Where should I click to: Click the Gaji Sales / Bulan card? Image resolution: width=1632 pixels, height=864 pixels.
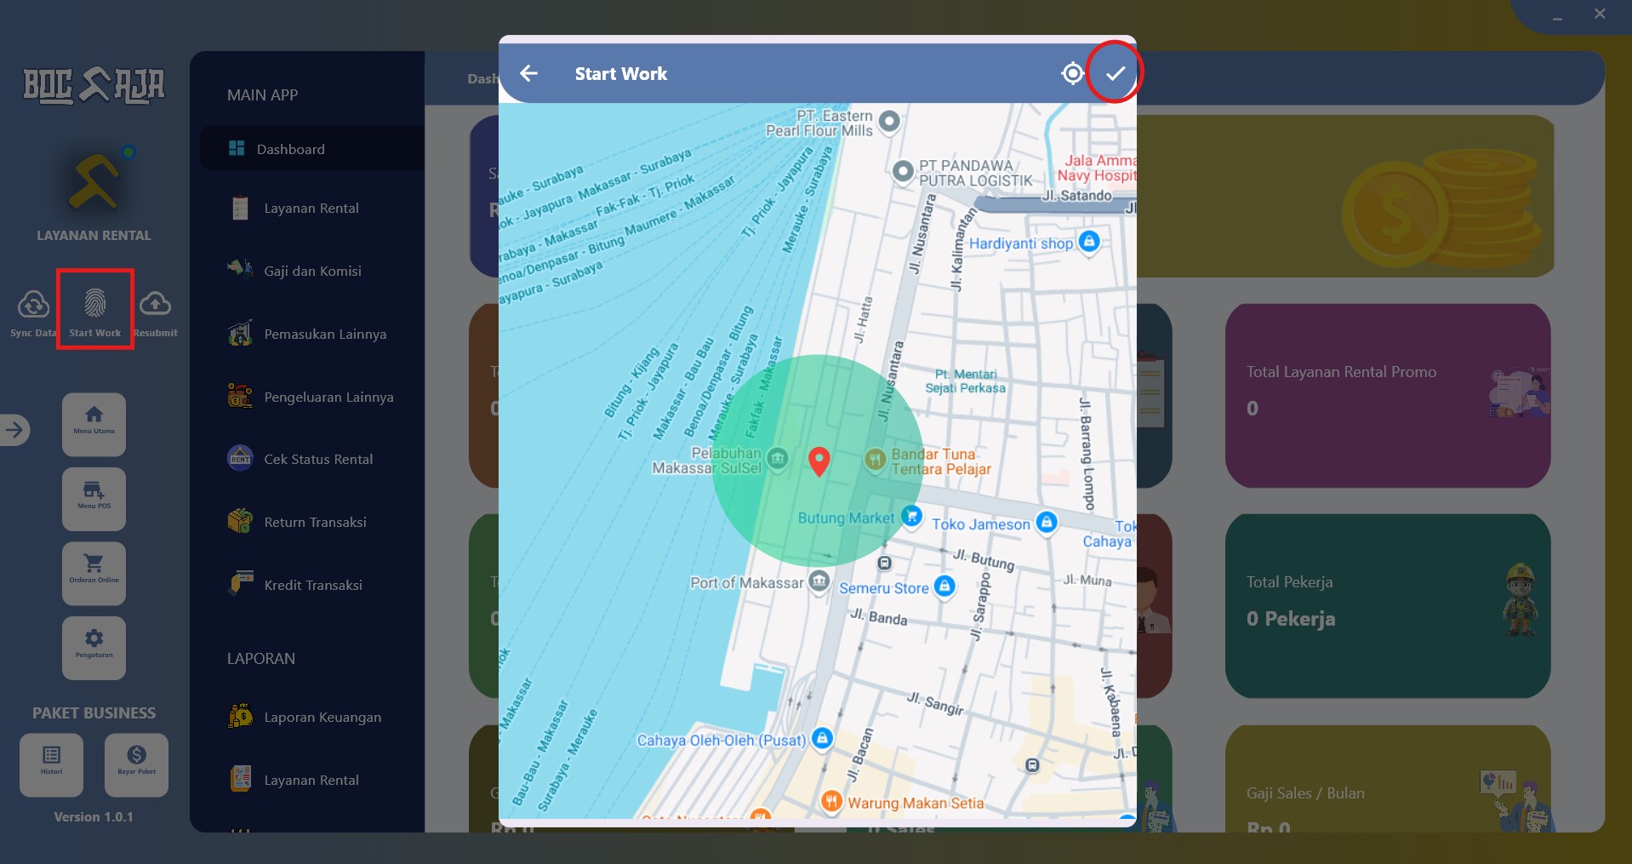click(1388, 779)
